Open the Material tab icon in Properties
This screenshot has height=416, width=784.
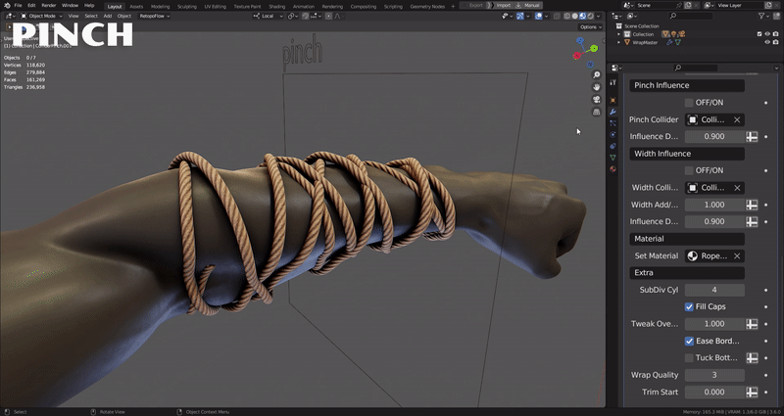point(613,168)
